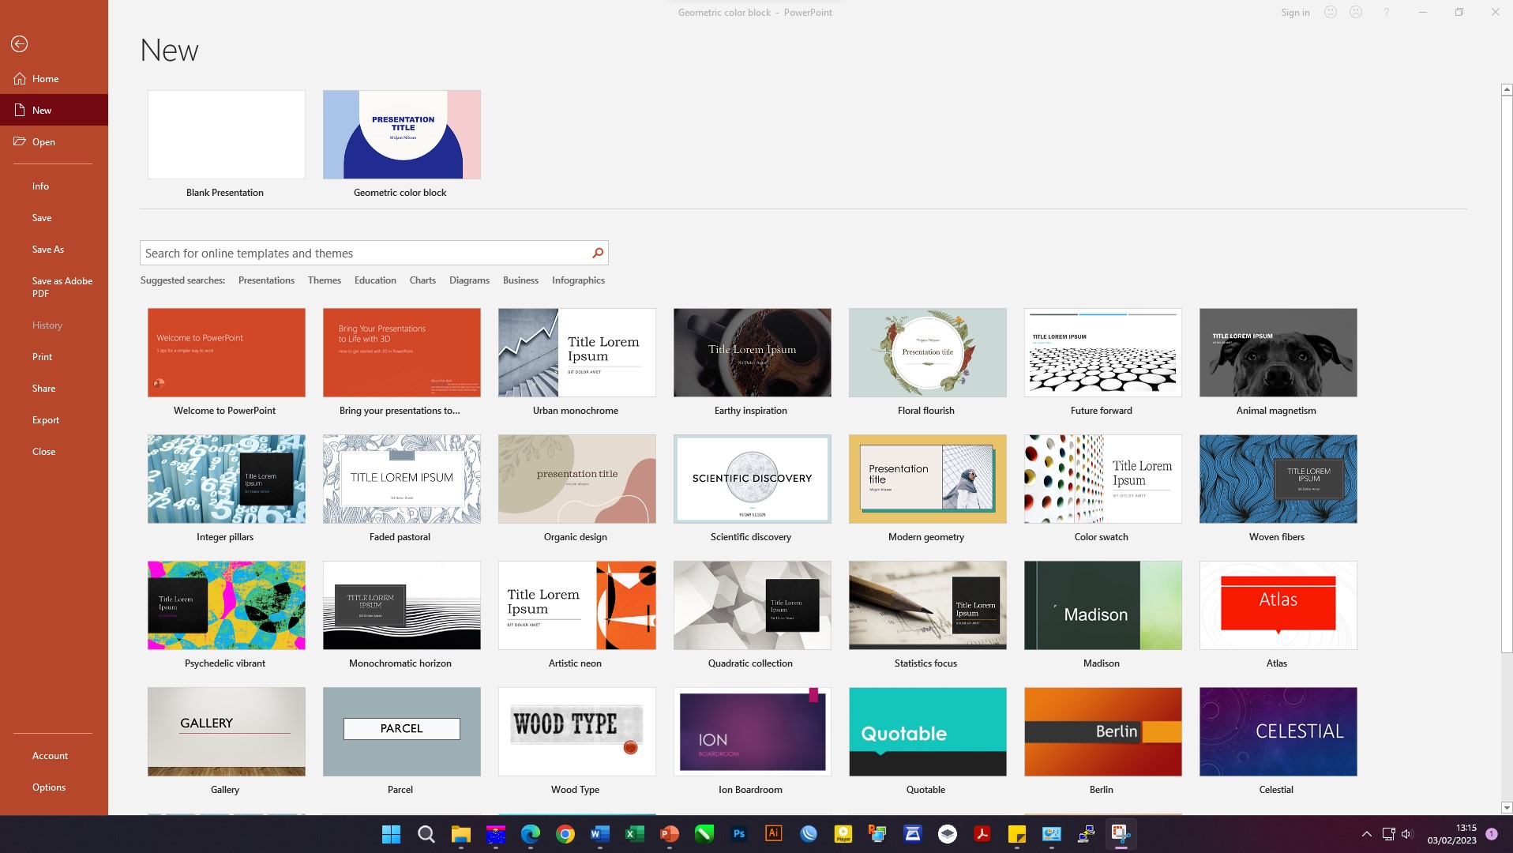Open Windows Start menu on taskbar

[391, 834]
